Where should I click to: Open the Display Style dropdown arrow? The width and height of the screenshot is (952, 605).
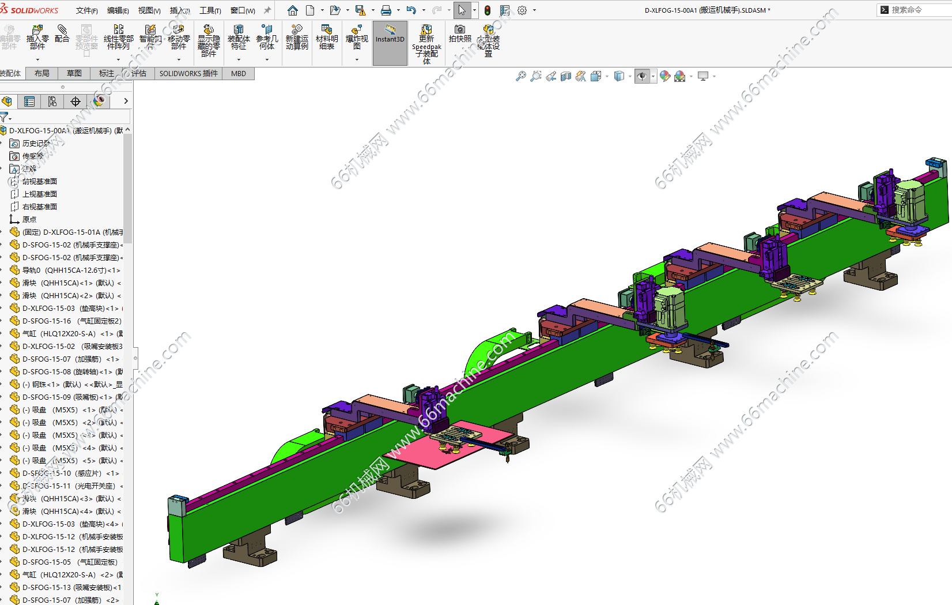[630, 76]
